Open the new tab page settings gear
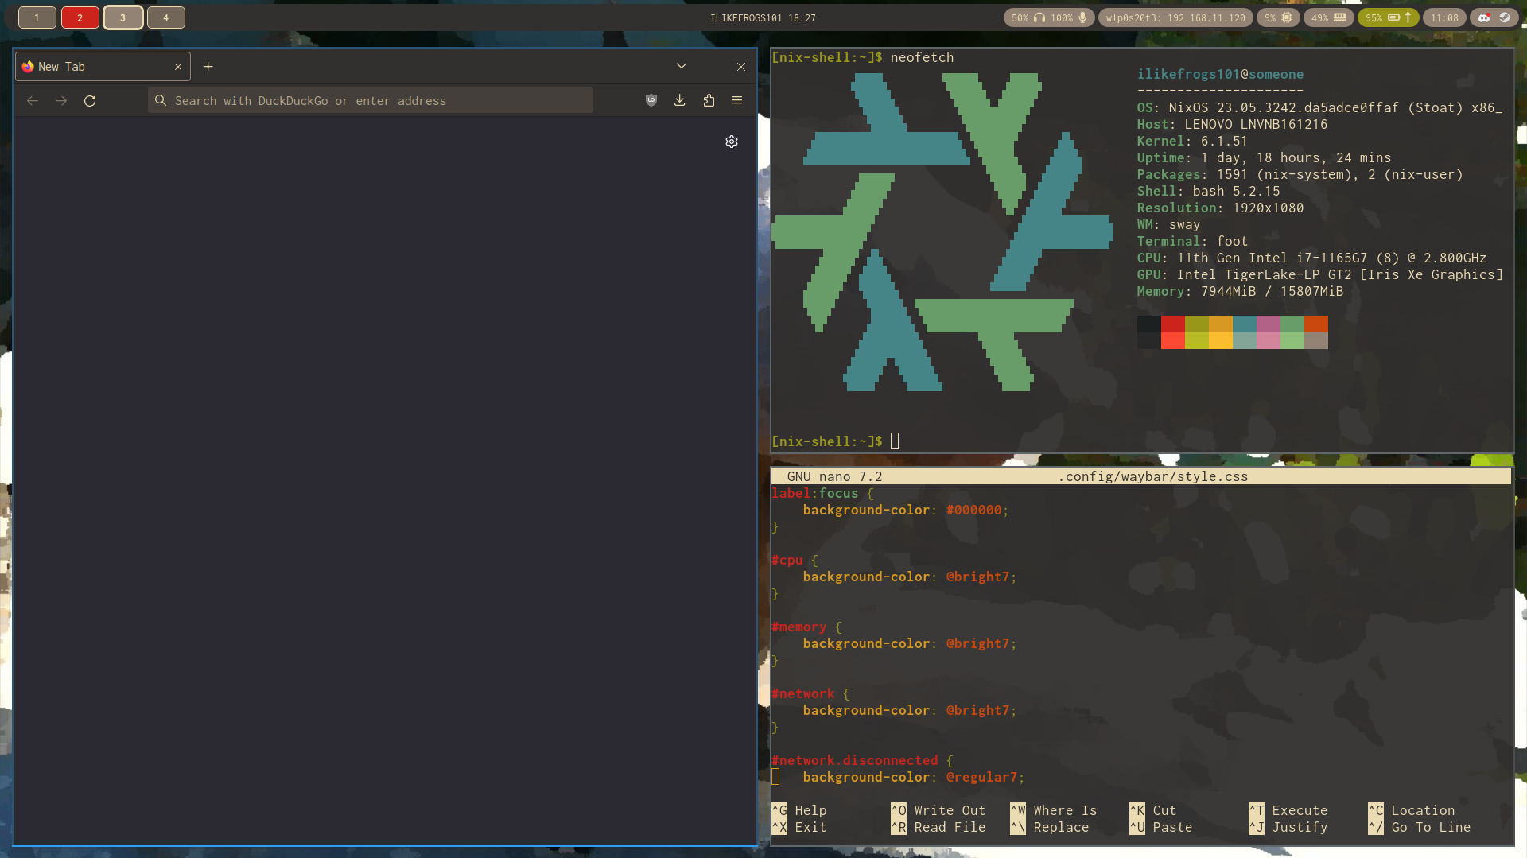Viewport: 1527px width, 858px height. (732, 142)
